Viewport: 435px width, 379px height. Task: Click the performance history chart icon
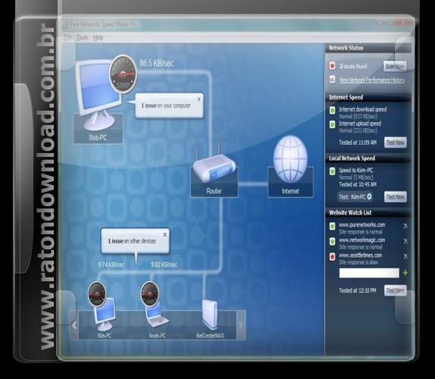click(333, 80)
